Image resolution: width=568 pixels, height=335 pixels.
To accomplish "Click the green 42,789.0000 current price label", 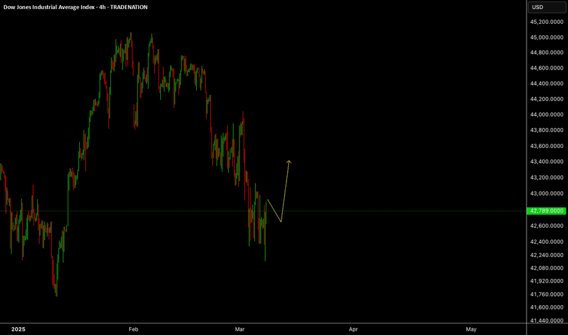I will pyautogui.click(x=546, y=210).
